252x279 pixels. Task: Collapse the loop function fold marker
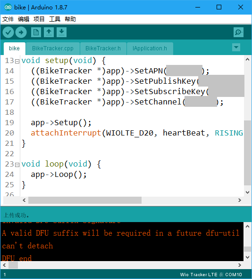(17, 165)
